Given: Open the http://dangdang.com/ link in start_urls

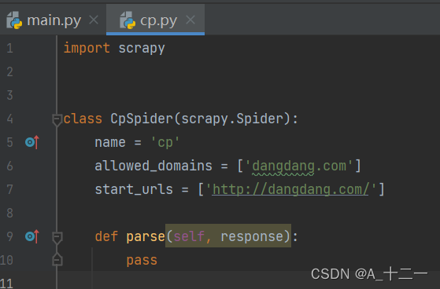Looking at the screenshot, I should pyautogui.click(x=290, y=189).
